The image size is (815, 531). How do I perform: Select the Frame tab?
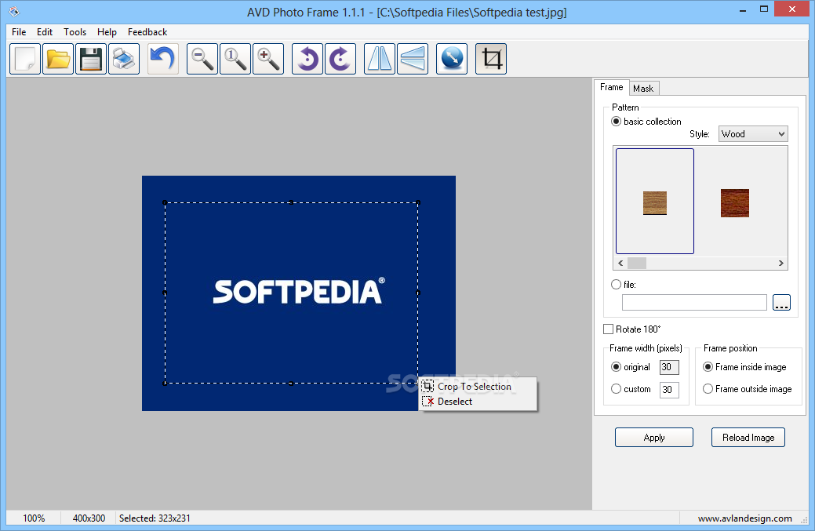point(611,87)
